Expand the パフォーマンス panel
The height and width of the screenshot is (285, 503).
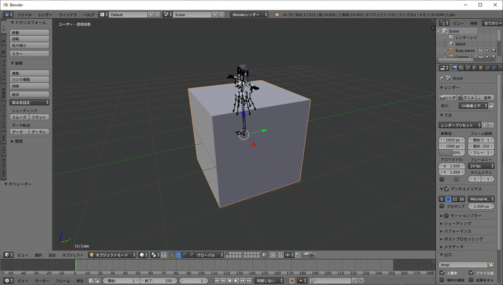[458, 231]
